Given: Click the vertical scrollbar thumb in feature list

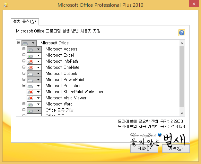Looking at the screenshot, I should pos(182,77).
